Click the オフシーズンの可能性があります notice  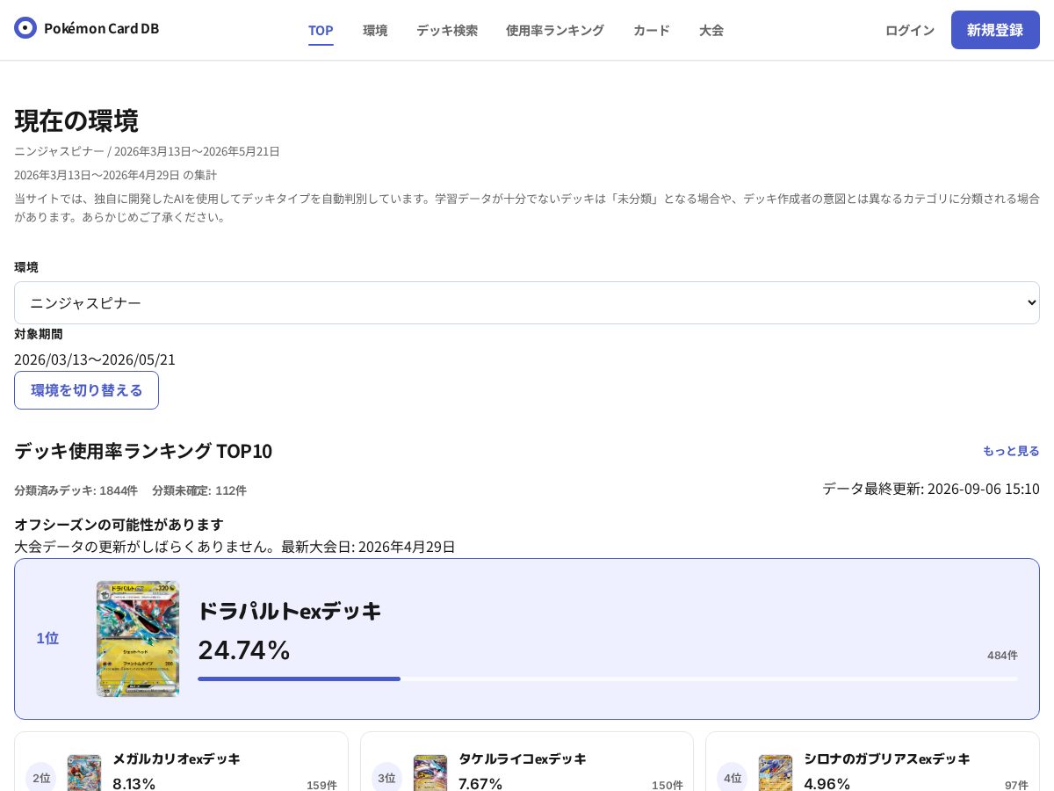coord(119,525)
